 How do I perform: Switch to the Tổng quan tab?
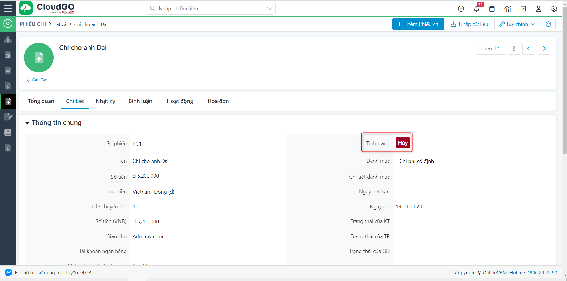point(41,101)
